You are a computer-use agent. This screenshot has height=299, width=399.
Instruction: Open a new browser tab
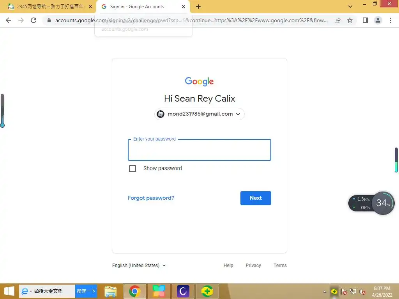(x=198, y=7)
